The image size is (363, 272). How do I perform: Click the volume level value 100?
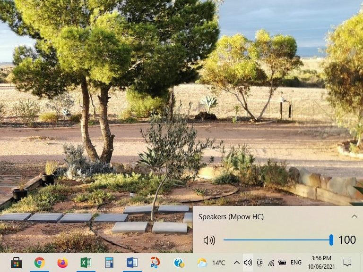[x=347, y=240]
